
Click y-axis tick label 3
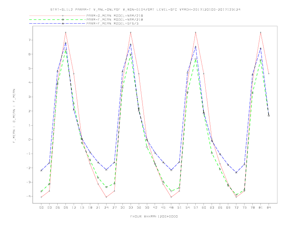[30, 97]
